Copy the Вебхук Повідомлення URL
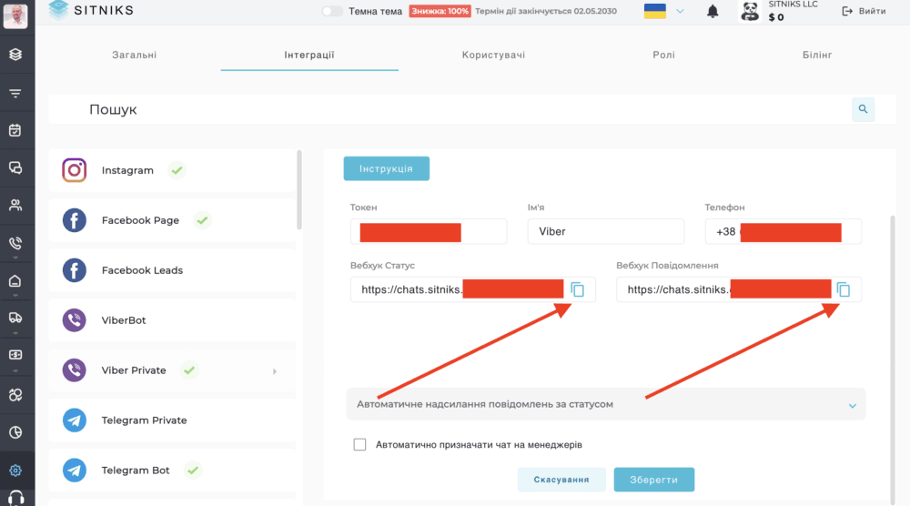910x506 pixels. click(x=844, y=289)
